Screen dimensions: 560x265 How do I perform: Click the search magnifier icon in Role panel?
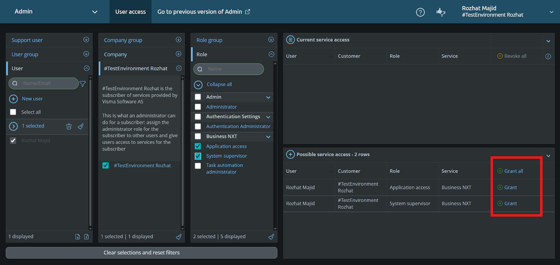click(x=200, y=69)
